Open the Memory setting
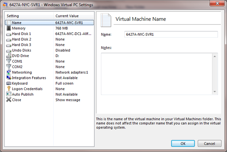 [19, 28]
